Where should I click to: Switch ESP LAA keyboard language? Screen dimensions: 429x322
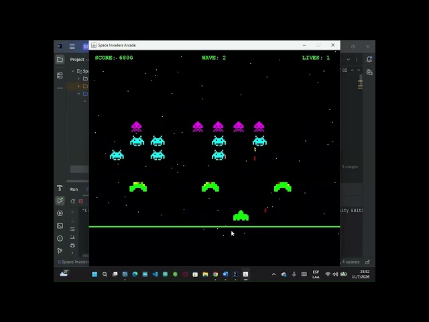(316, 274)
